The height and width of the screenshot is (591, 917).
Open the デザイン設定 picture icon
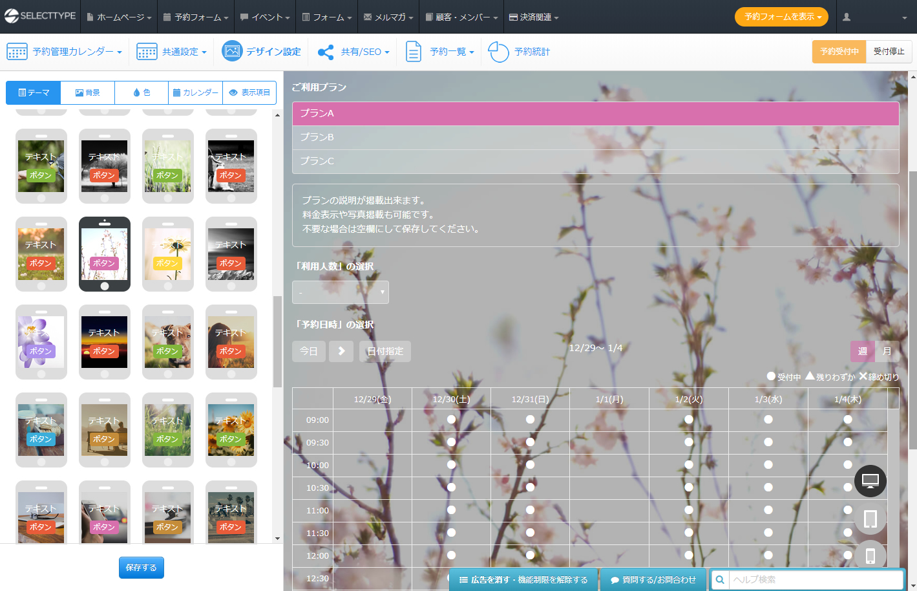tap(232, 51)
